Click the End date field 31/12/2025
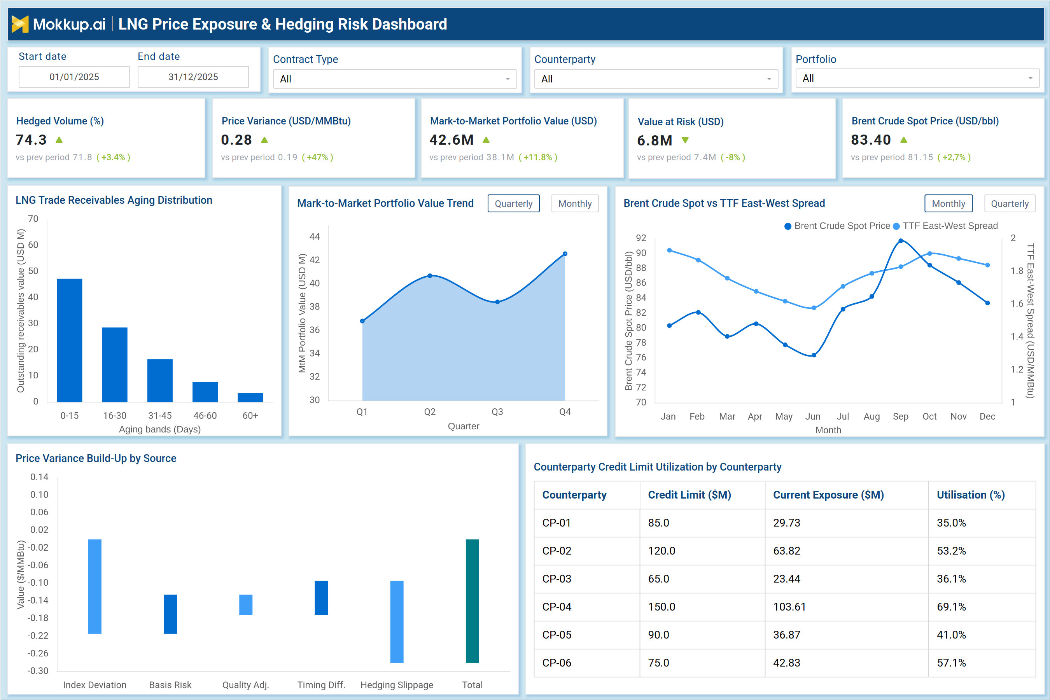1050x700 pixels. [193, 77]
